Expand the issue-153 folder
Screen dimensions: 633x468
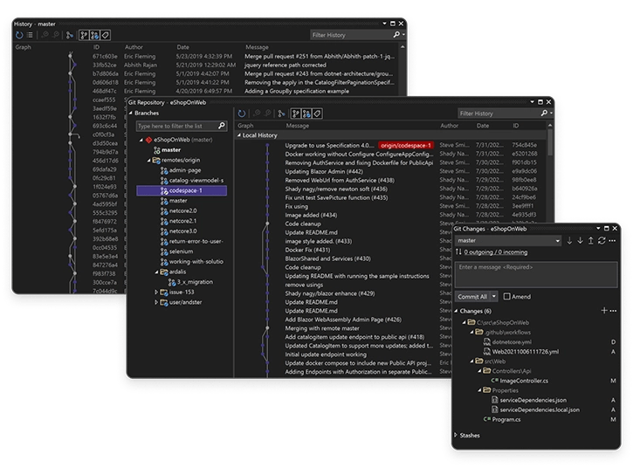[x=156, y=292]
